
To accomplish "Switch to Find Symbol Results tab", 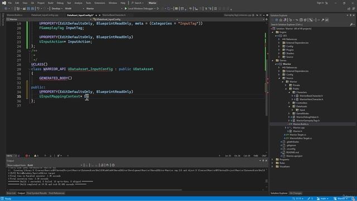I will (x=36, y=193).
